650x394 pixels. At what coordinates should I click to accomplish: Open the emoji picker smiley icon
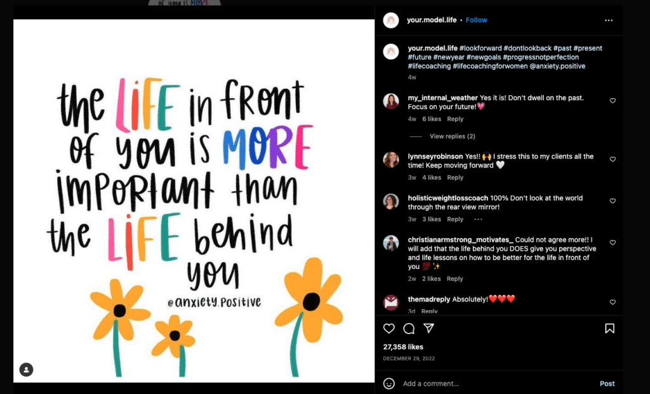pyautogui.click(x=389, y=383)
